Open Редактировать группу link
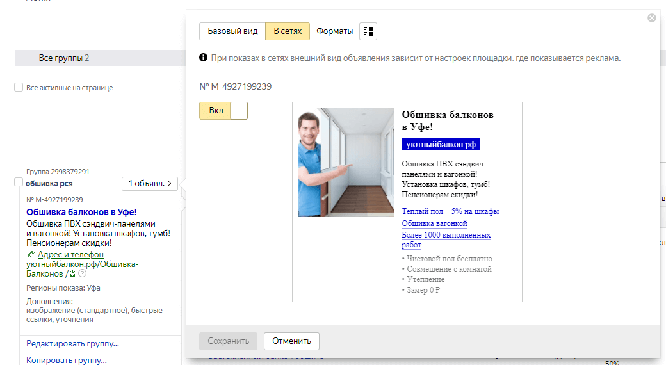666x365 pixels. [72, 343]
